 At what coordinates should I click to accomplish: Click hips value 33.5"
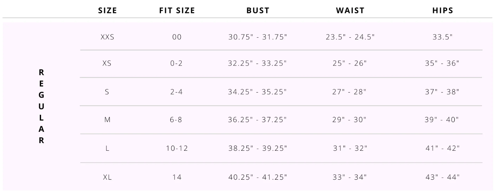[443, 37]
